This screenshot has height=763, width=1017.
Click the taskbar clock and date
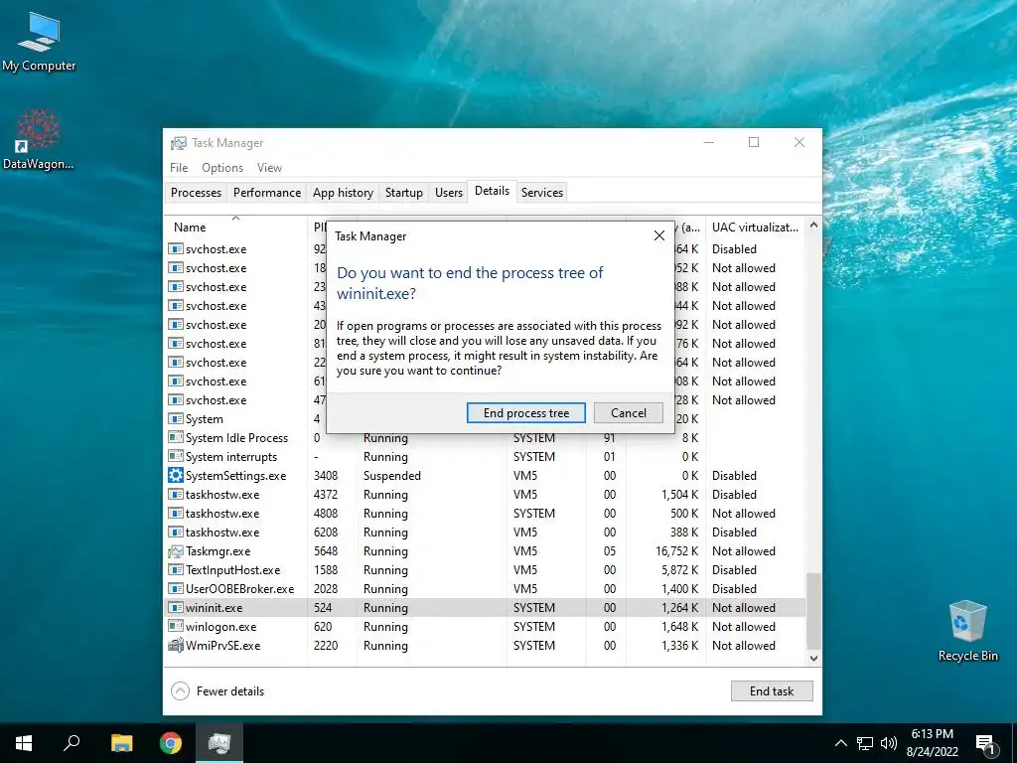coord(932,743)
